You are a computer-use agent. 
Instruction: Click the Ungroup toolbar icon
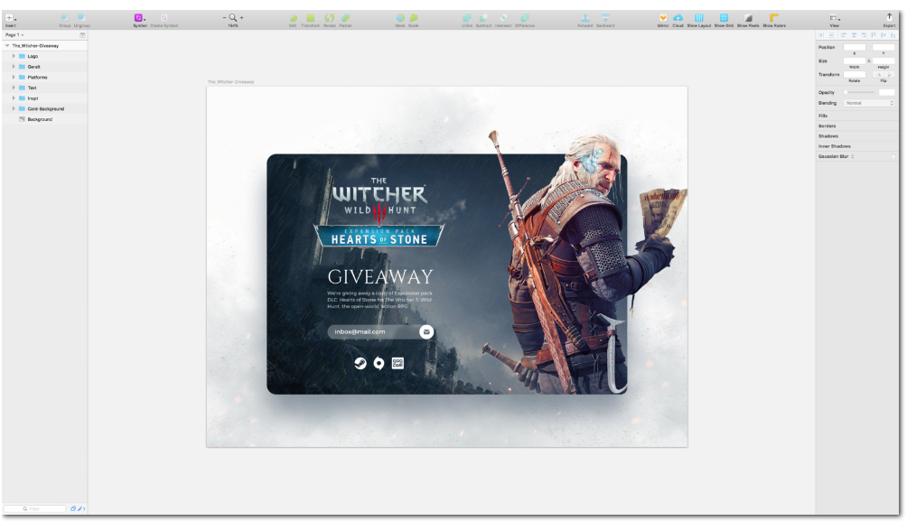(x=81, y=18)
